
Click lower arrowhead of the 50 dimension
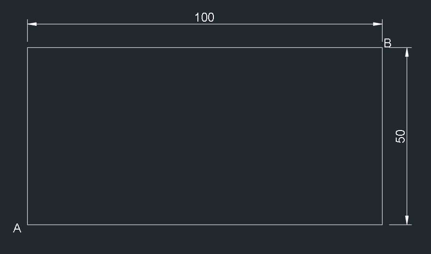coord(407,220)
